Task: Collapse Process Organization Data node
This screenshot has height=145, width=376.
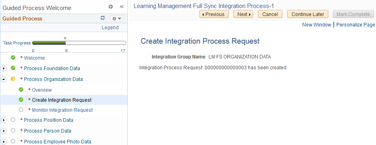Action: click(4, 79)
